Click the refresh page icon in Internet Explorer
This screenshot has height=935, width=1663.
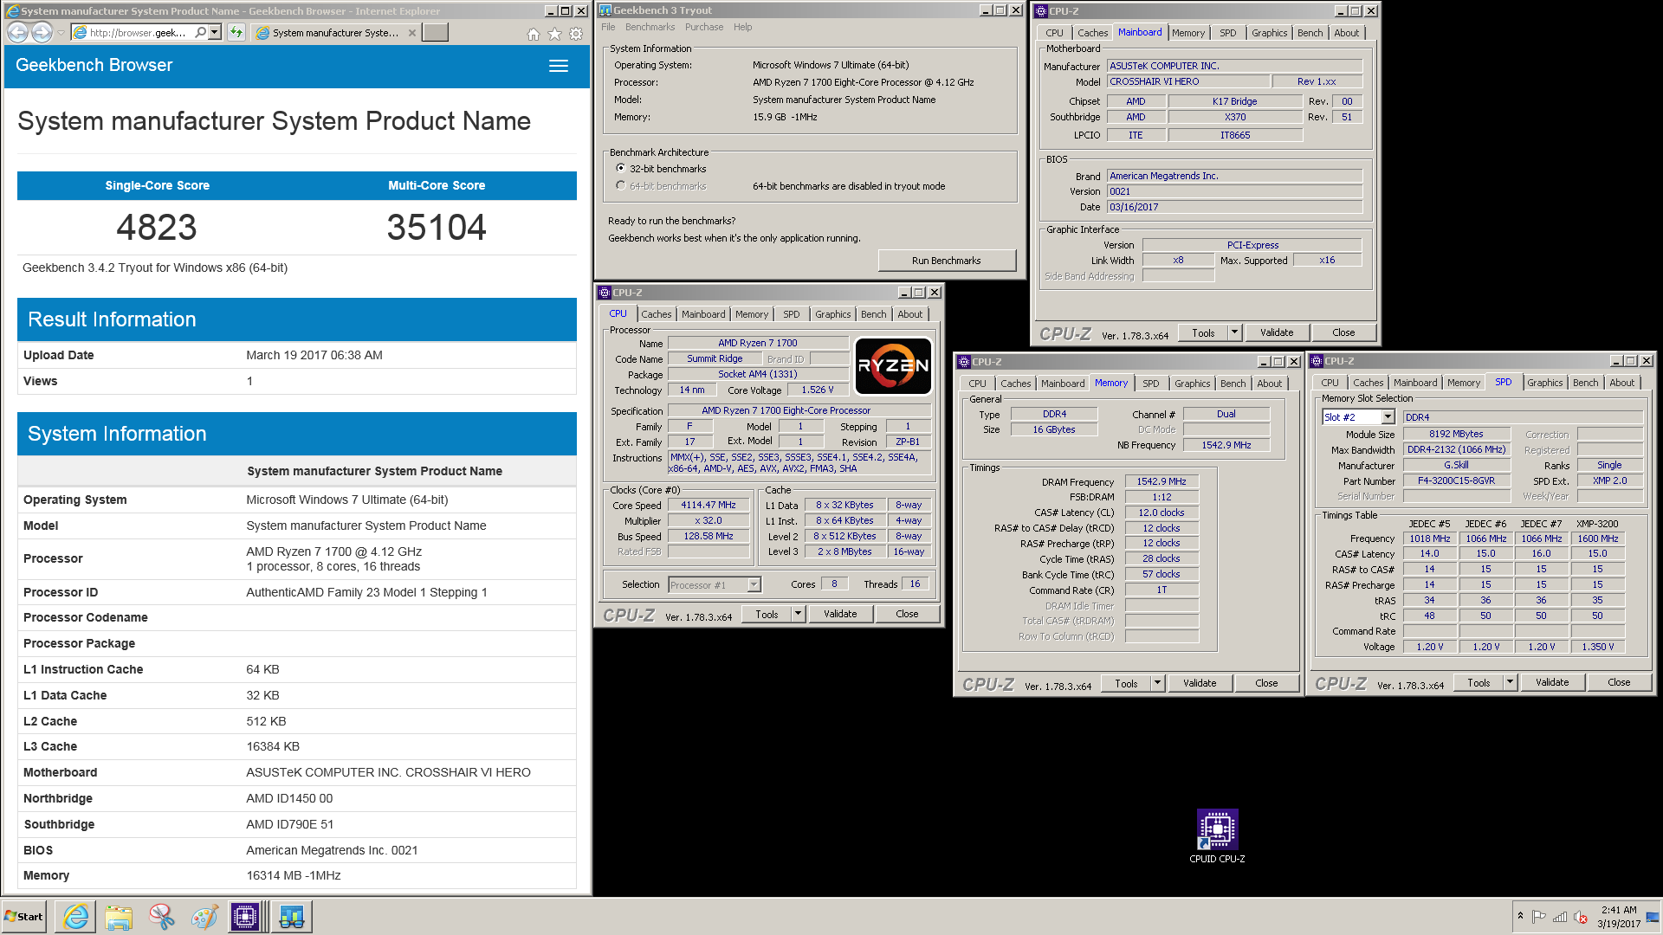pyautogui.click(x=236, y=32)
